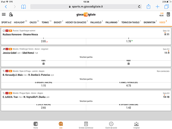Show all open Safari tabs
172x129 pixels.
click(x=166, y=7)
